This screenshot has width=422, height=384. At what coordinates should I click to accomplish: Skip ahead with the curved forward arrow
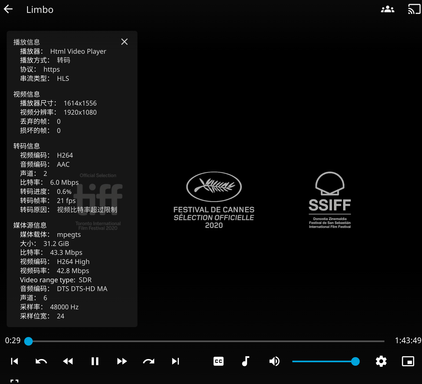click(x=149, y=361)
